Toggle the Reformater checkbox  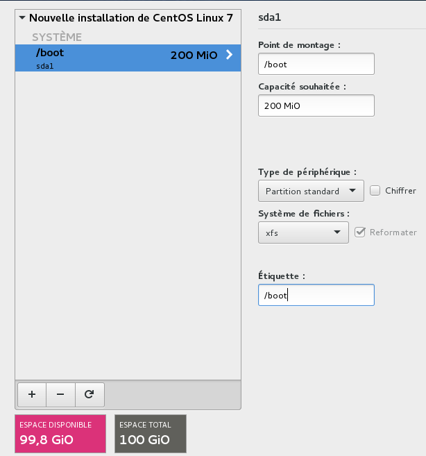tap(359, 232)
